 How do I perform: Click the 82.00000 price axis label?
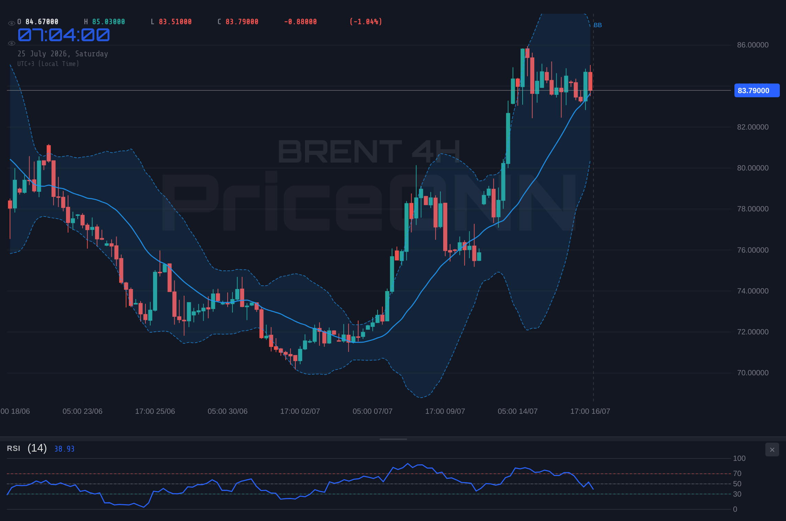coord(753,127)
